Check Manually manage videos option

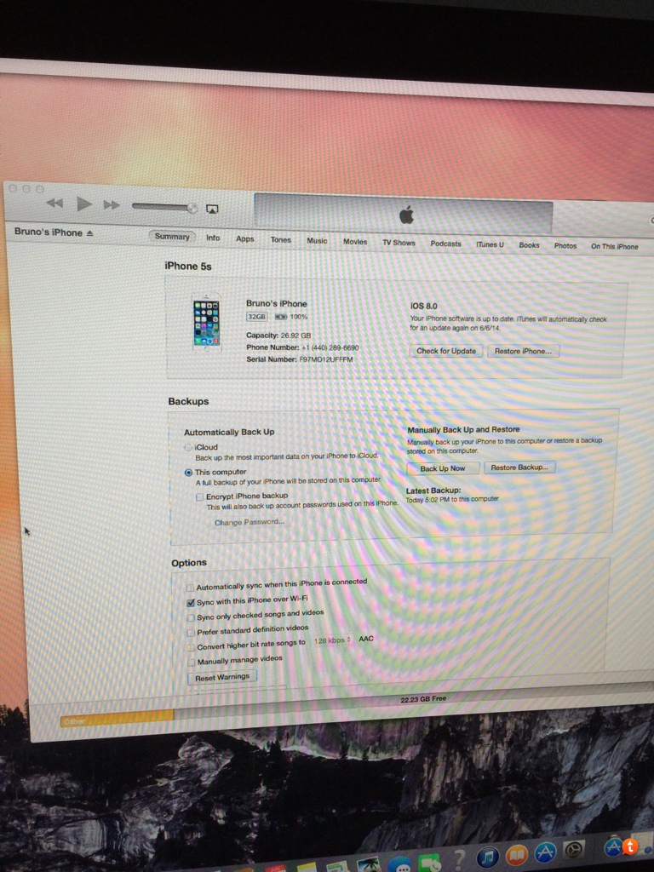click(x=191, y=663)
